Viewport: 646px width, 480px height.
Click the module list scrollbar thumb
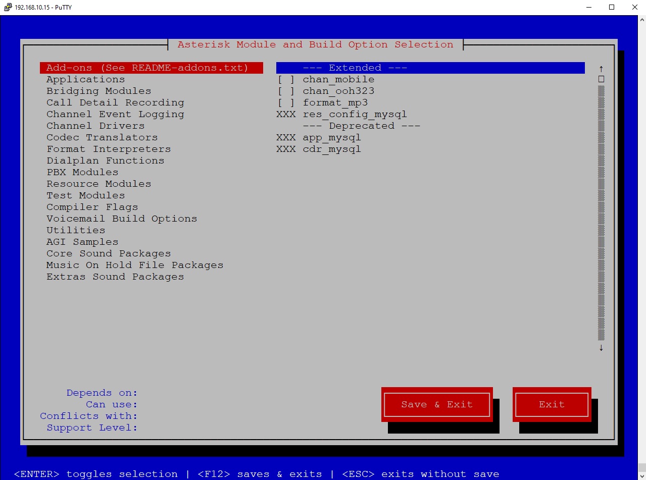click(601, 79)
